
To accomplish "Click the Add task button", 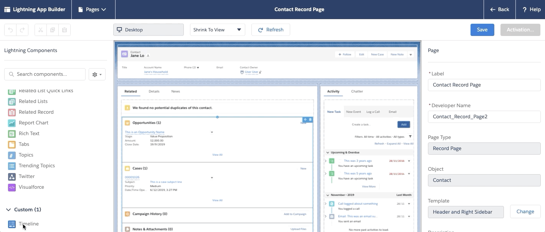I will (403, 124).
